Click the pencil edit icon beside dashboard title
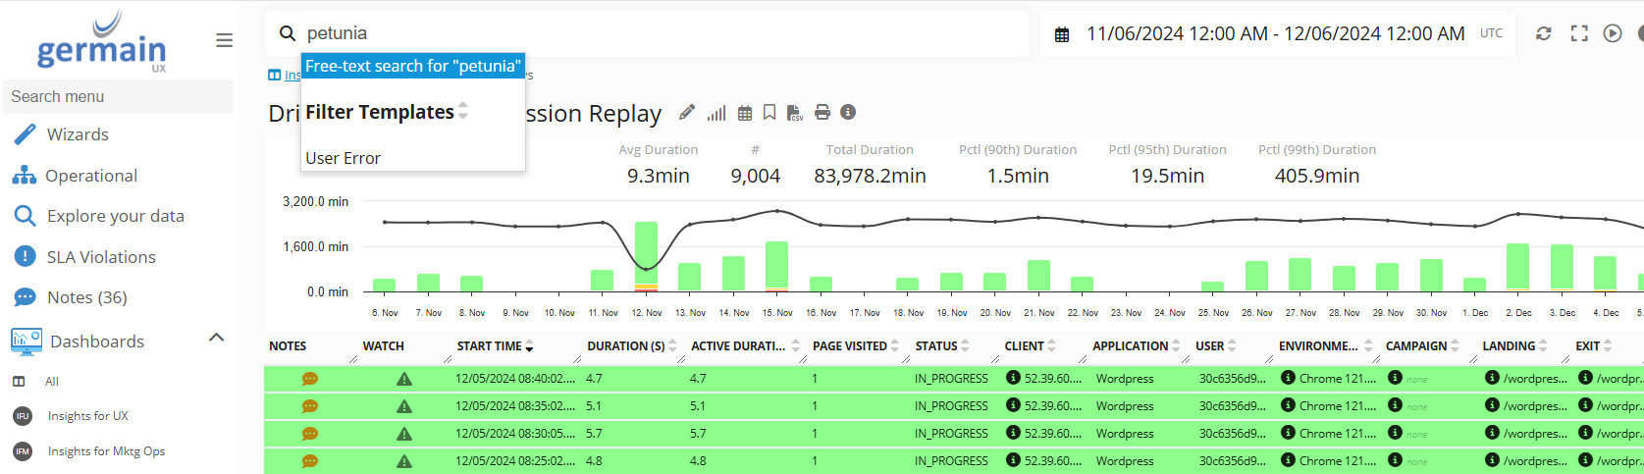The image size is (1644, 474). click(687, 113)
